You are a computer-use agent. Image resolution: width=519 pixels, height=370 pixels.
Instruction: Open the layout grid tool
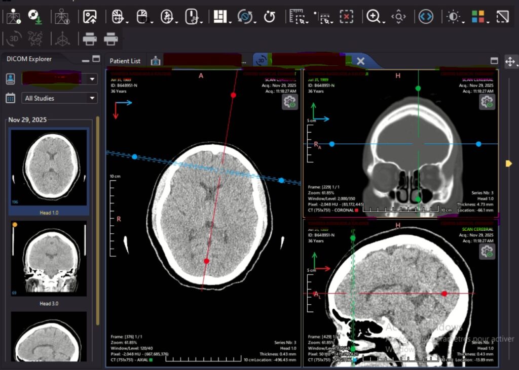click(x=219, y=17)
